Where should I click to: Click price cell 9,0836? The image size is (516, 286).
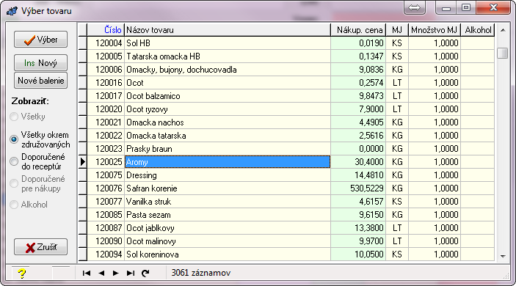pos(358,70)
